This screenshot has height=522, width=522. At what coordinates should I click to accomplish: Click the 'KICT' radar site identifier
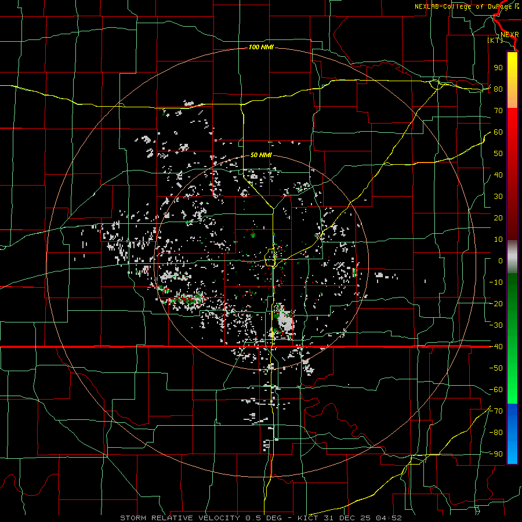[x=308, y=518]
